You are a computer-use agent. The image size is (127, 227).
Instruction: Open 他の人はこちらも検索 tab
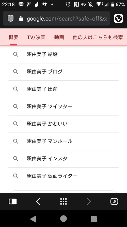click(98, 37)
